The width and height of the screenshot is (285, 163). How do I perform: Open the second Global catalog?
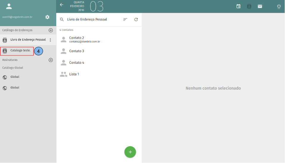coord(15,88)
